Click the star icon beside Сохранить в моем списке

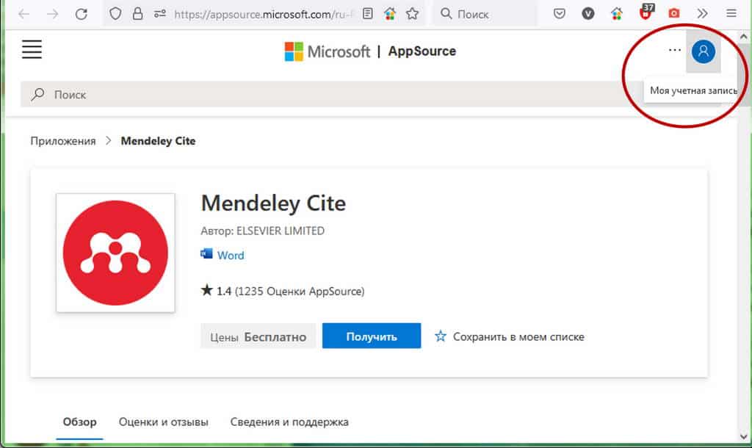pos(441,336)
